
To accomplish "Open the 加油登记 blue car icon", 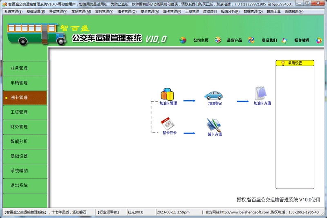I will click(214, 95).
